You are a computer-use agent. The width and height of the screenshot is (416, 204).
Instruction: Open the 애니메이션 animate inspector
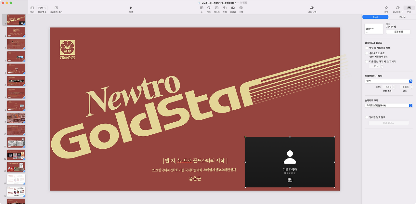point(397,8)
